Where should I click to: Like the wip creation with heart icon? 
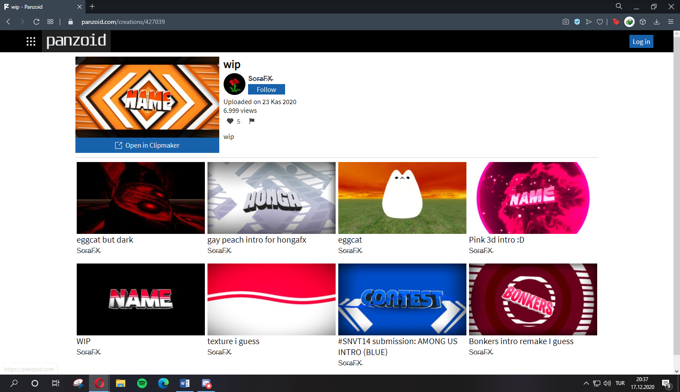230,121
